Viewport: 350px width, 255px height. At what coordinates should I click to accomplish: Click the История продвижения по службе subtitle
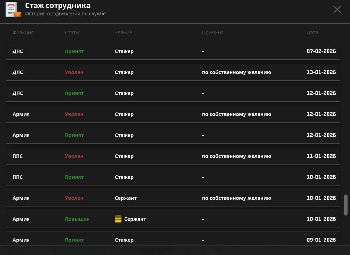click(65, 14)
